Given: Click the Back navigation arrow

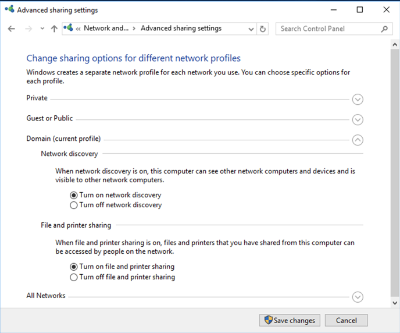Looking at the screenshot, I should pyautogui.click(x=12, y=29).
